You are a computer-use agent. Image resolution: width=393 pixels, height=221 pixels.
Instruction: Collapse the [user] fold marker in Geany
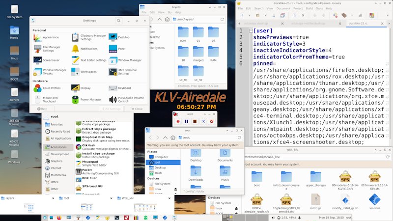[x=251, y=31]
